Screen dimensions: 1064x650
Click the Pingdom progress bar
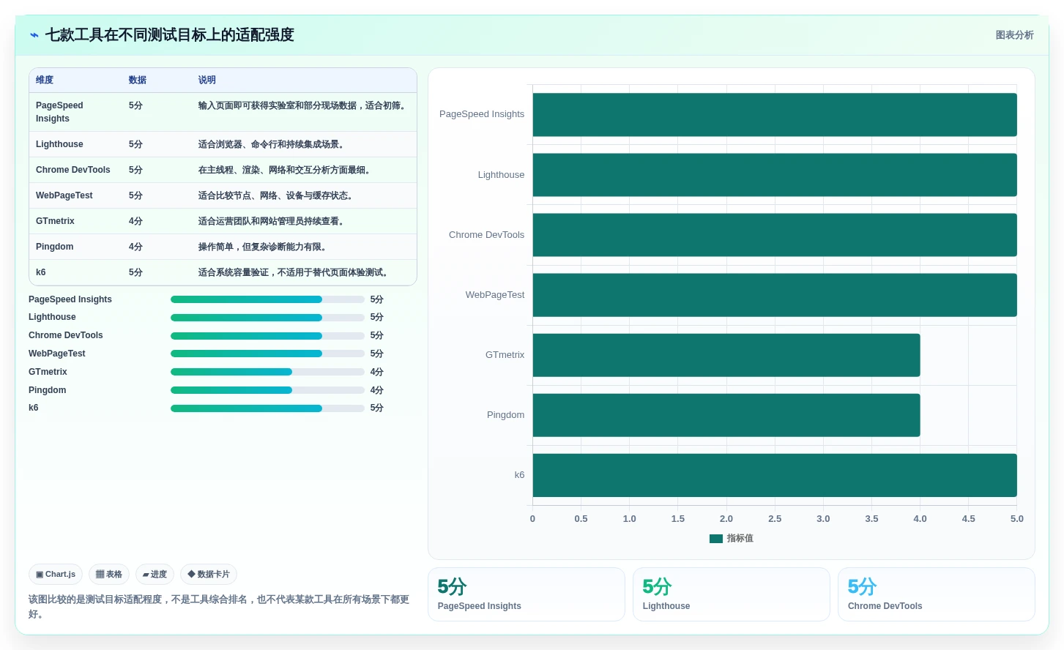click(267, 390)
